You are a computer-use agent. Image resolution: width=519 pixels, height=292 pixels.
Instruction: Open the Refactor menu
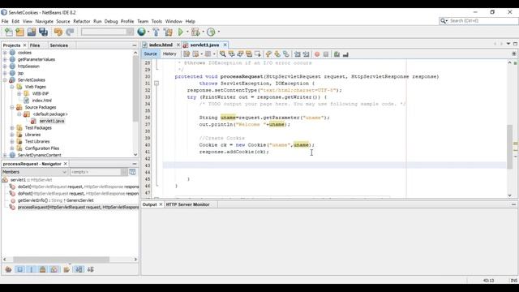[x=82, y=21]
